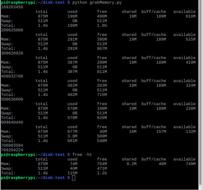Click the 706883584 output line
The image size is (203, 190).
12,145
